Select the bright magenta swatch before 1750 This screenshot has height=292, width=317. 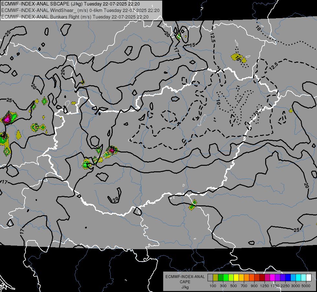point(273,278)
